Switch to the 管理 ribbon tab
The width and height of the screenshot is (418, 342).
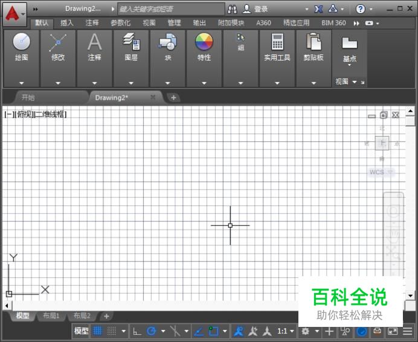click(x=174, y=23)
